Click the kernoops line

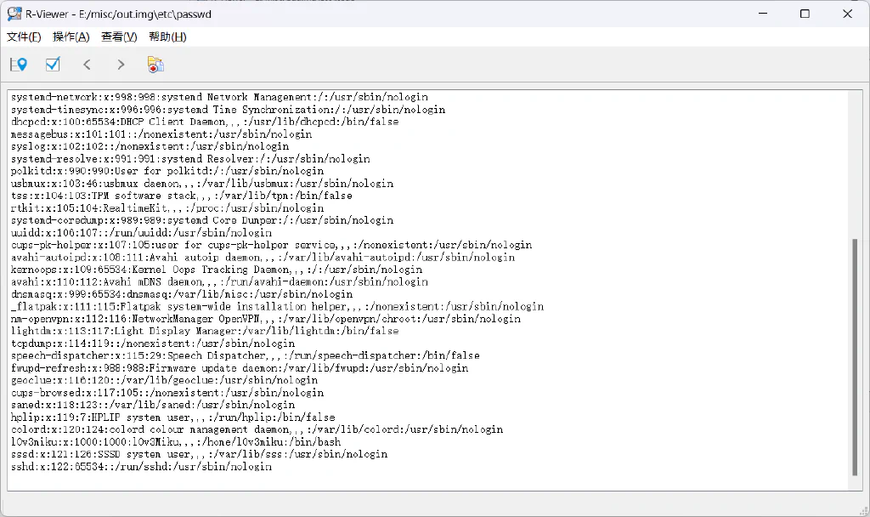pos(217,270)
